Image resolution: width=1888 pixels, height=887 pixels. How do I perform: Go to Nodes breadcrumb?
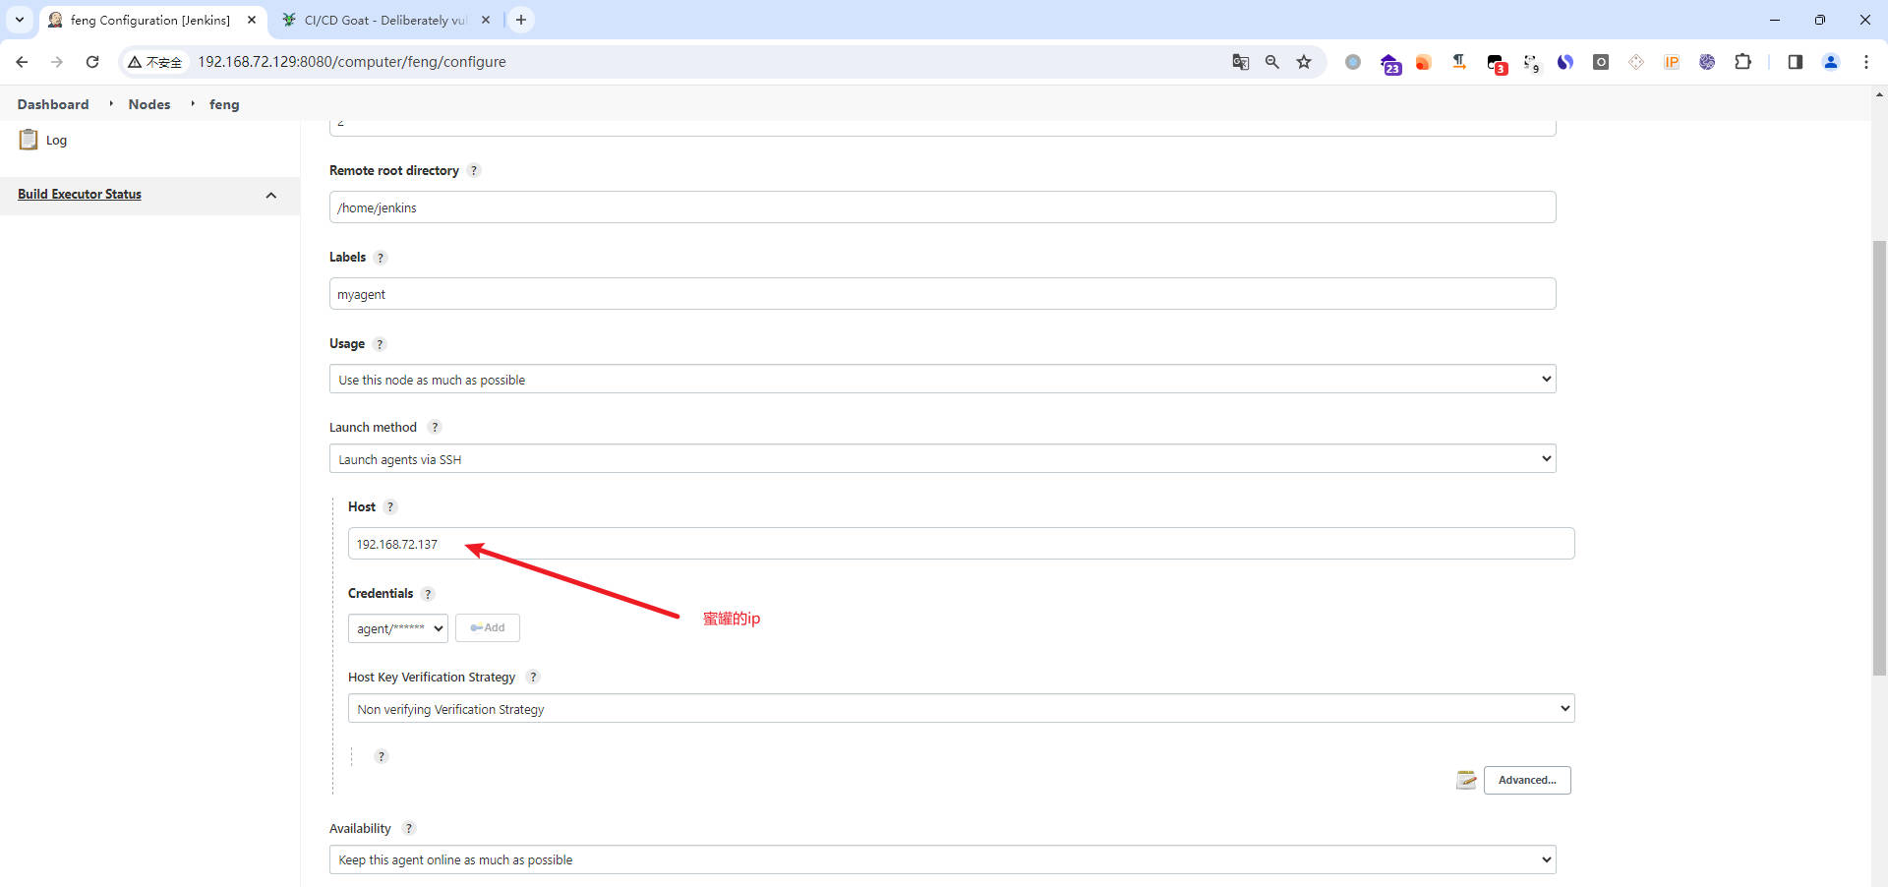tap(149, 104)
